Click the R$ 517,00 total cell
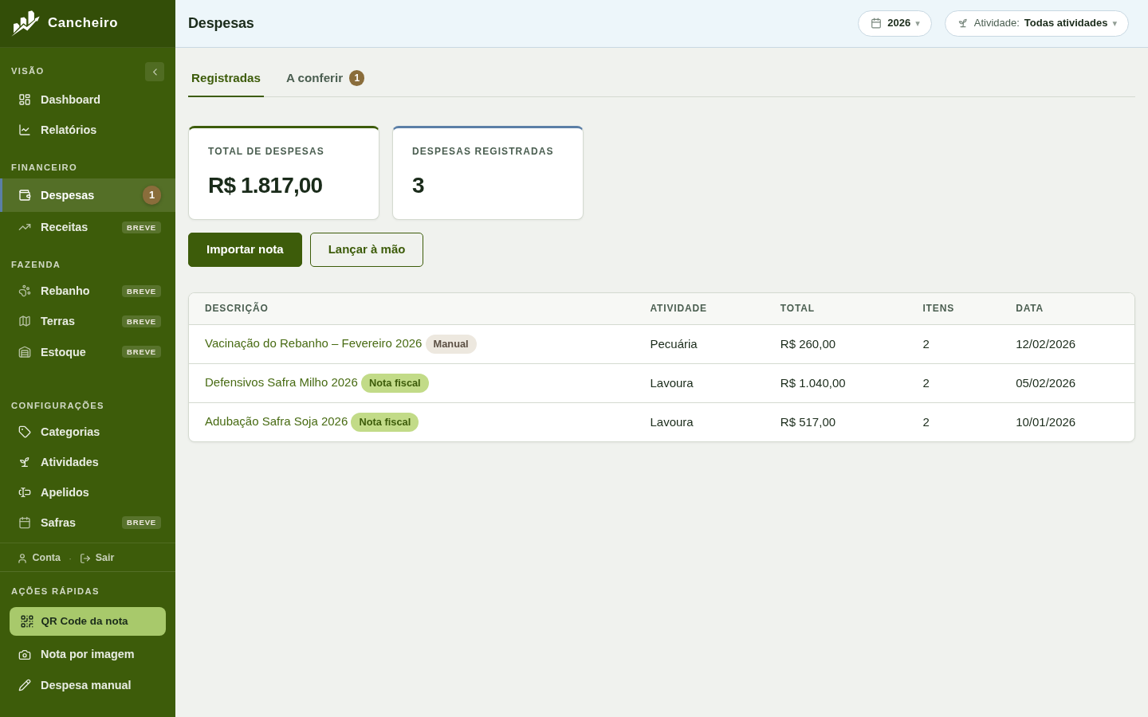 tap(808, 422)
